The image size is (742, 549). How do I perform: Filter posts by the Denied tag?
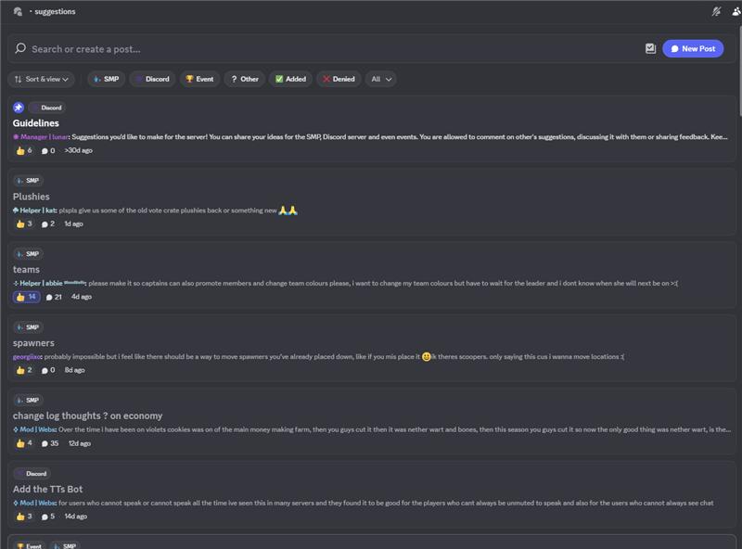[339, 79]
